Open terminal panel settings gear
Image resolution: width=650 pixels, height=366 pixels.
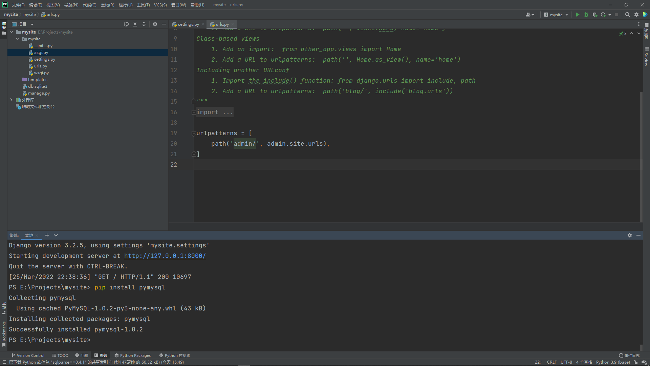click(x=630, y=235)
